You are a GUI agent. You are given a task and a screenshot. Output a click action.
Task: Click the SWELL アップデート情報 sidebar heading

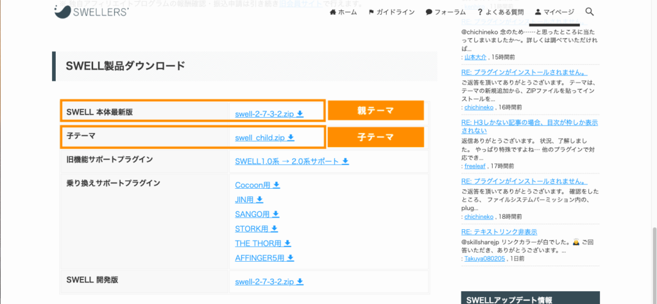click(x=509, y=300)
